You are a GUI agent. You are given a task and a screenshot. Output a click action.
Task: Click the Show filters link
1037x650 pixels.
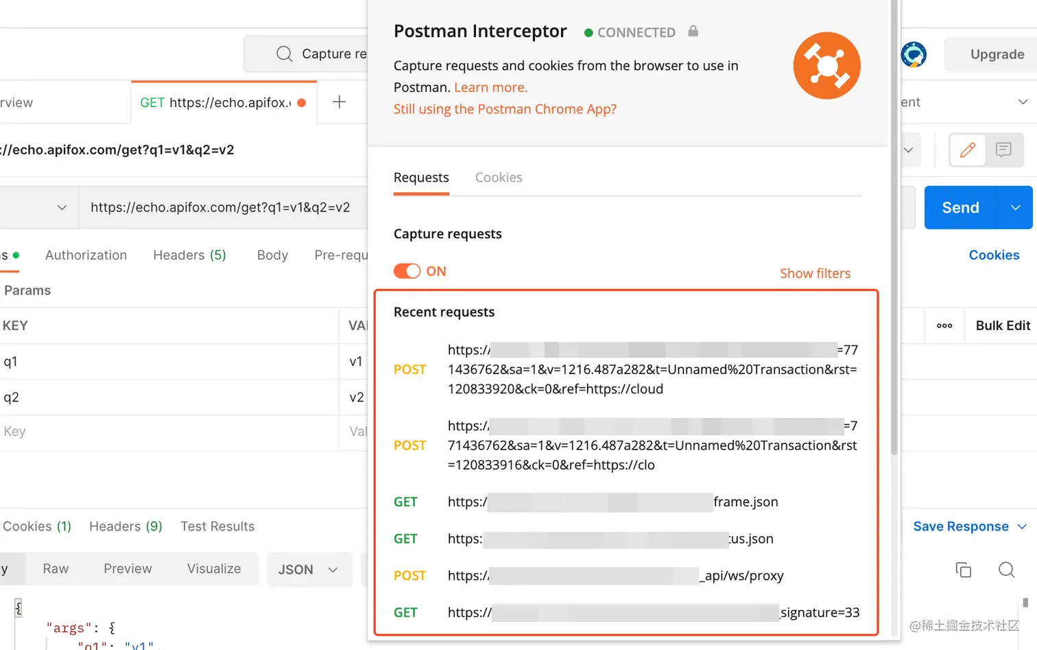pyautogui.click(x=815, y=272)
